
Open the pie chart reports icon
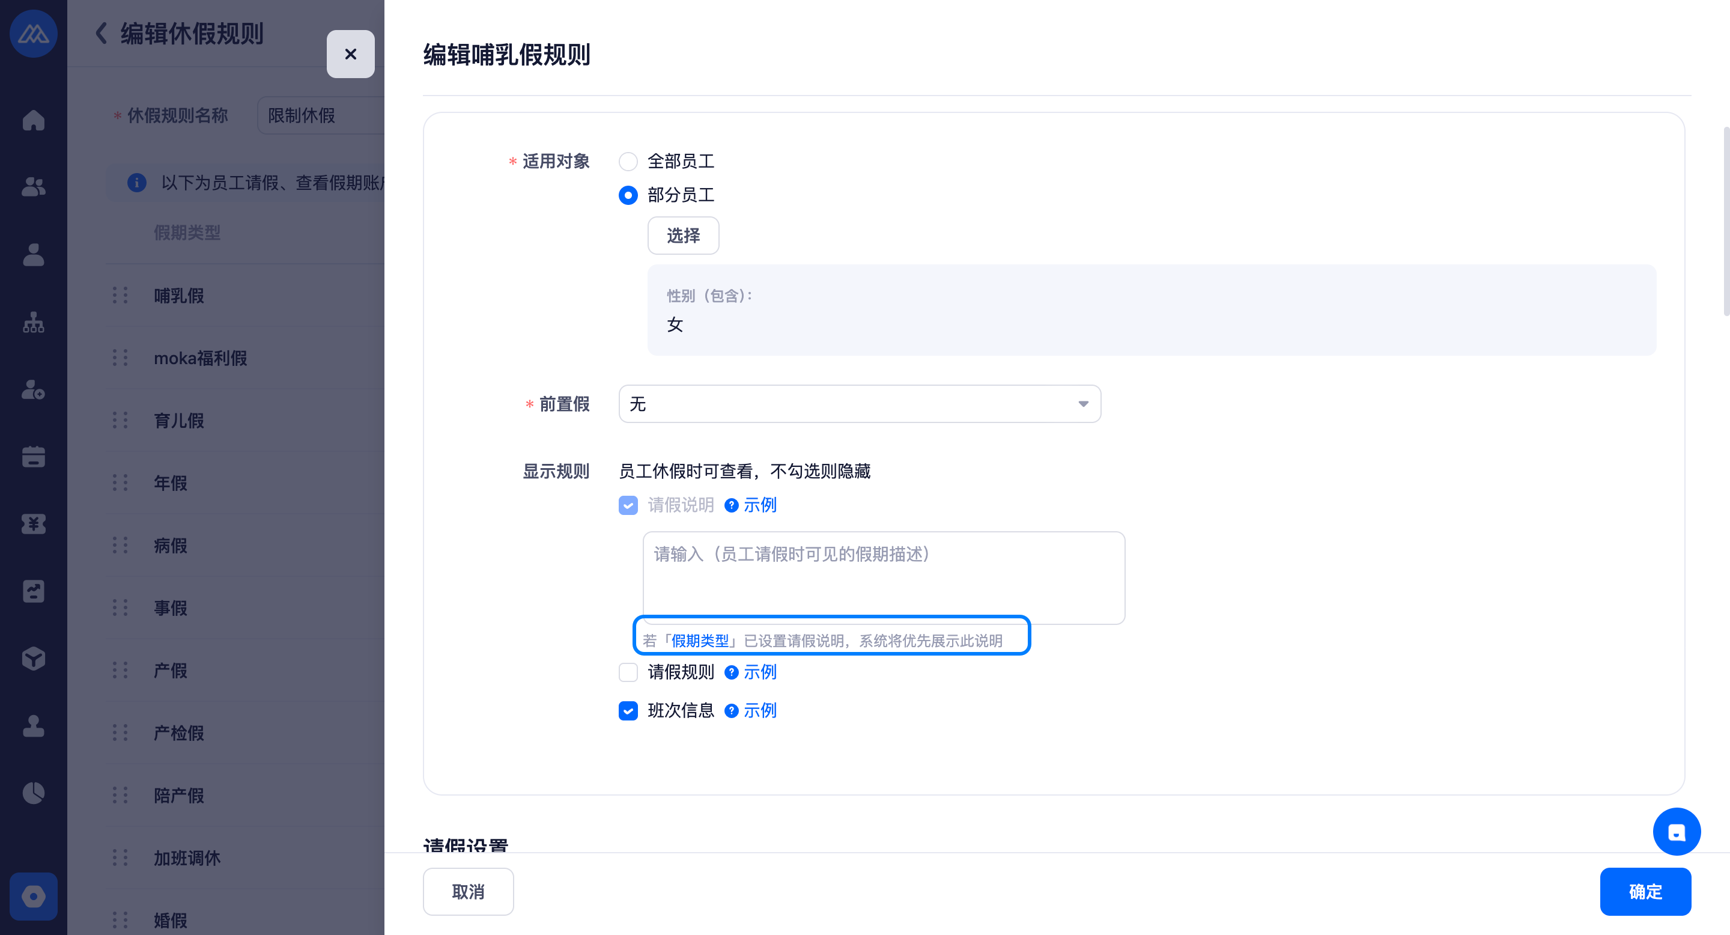(x=33, y=793)
